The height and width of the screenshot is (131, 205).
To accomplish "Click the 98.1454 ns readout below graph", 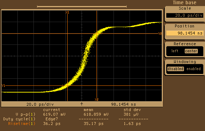I will pos(123,104).
